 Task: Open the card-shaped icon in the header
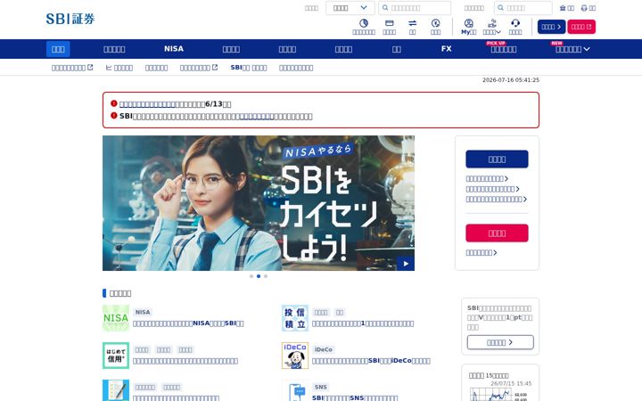pos(390,23)
